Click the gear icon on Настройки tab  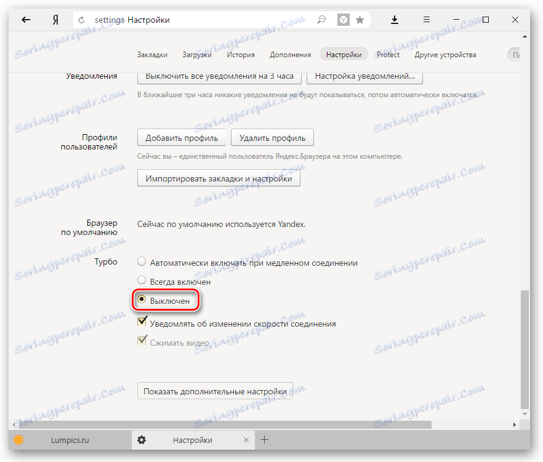click(x=141, y=440)
